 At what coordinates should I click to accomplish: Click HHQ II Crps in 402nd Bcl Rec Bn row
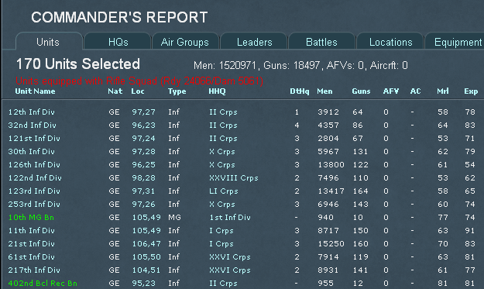point(223,284)
